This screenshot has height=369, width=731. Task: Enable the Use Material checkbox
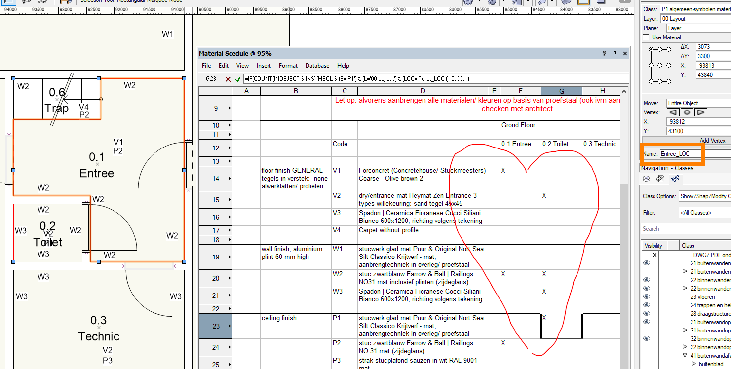point(646,37)
